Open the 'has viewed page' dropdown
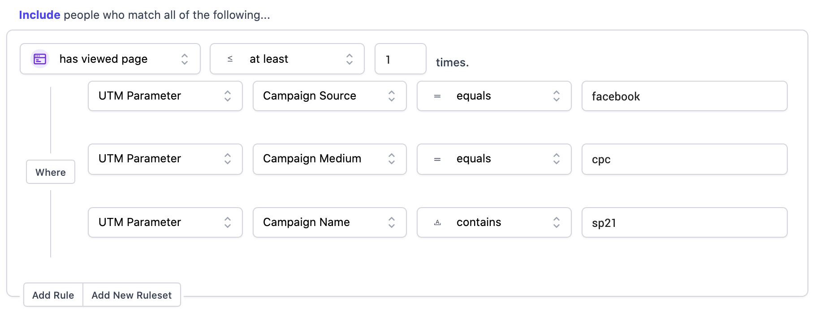 (110, 59)
